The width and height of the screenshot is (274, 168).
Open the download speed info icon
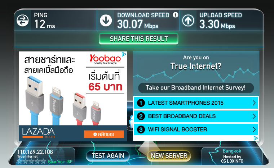tap(175, 15)
